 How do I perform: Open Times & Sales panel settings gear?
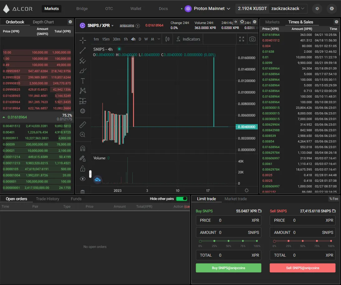click(x=336, y=22)
